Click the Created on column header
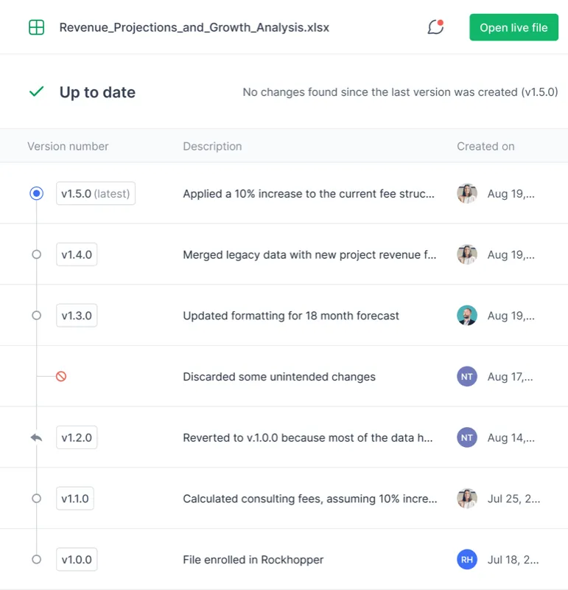This screenshot has height=590, width=568. pyautogui.click(x=485, y=146)
